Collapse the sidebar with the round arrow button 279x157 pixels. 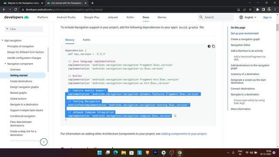click(x=44, y=142)
